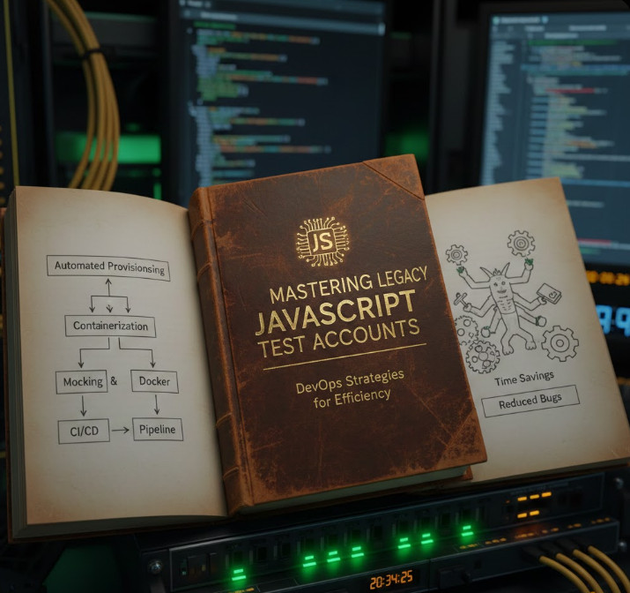Viewport: 630px width, 593px height.
Task: Select the "Reduced Bugs" box
Action: pyautogui.click(x=530, y=402)
